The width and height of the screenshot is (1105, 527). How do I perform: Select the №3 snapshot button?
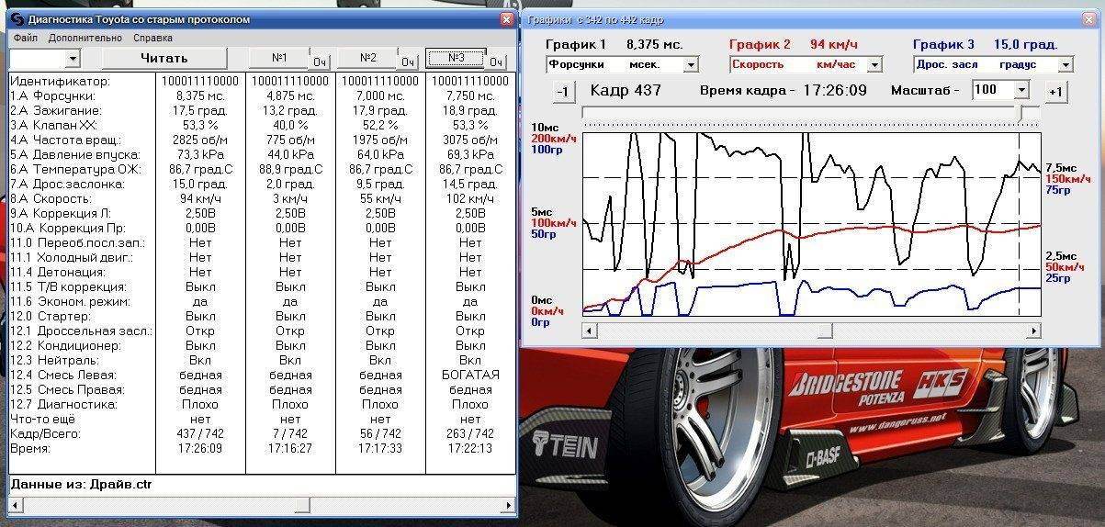(x=456, y=58)
